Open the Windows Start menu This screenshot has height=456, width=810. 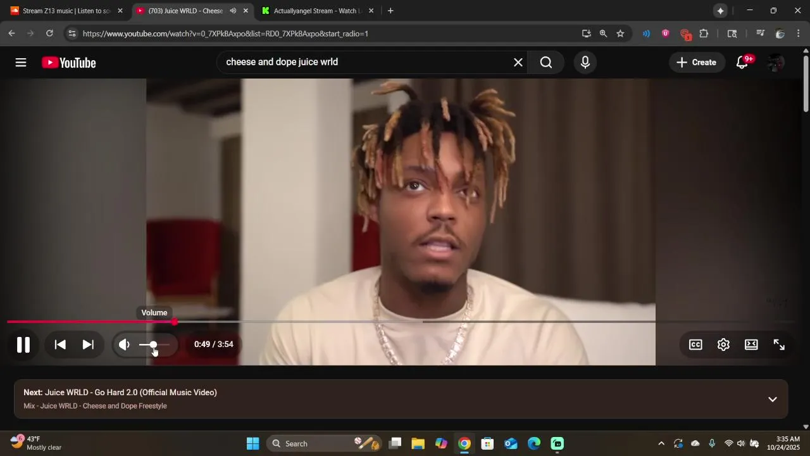(252, 443)
